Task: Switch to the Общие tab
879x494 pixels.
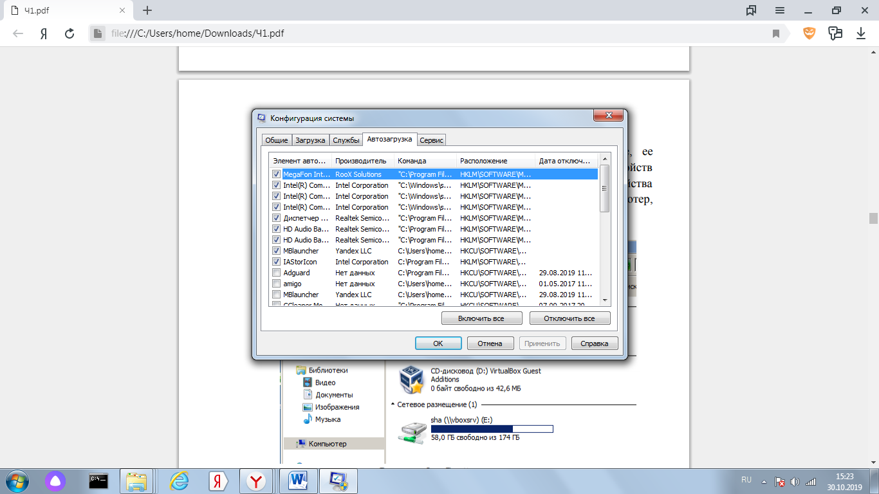Action: coord(277,140)
